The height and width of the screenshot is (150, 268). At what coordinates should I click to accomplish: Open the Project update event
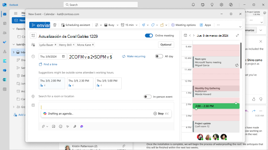(x=216, y=126)
